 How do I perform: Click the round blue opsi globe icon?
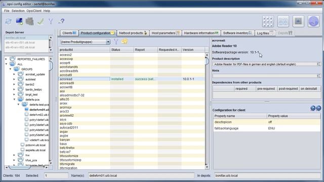[313, 21]
